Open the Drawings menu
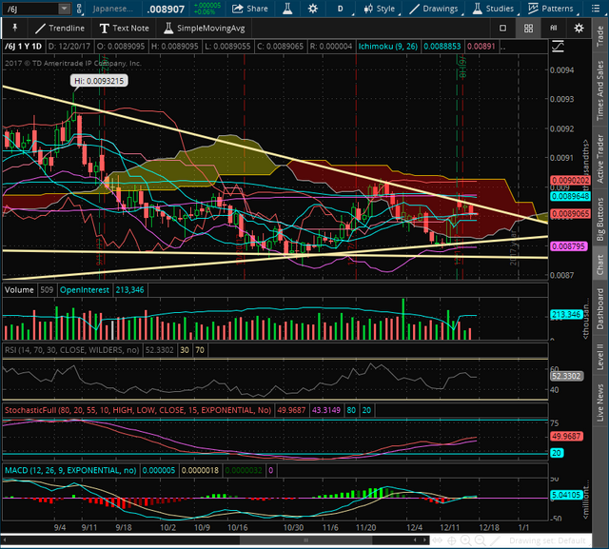 pos(434,9)
